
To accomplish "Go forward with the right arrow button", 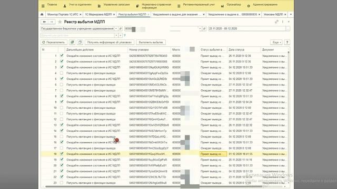I will pos(52,22).
